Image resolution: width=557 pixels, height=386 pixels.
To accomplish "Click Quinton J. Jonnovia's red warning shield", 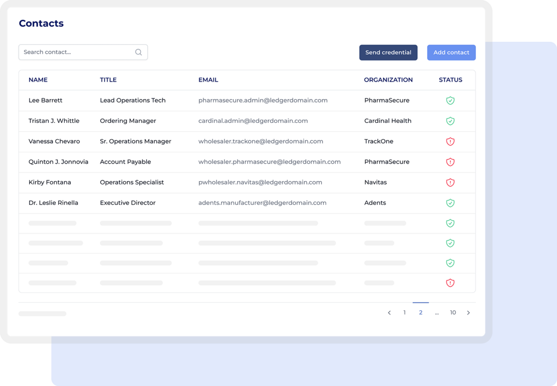I will pyautogui.click(x=450, y=162).
